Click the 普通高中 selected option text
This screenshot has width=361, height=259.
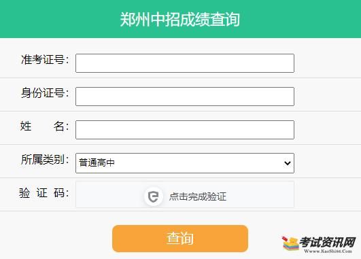[97, 163]
